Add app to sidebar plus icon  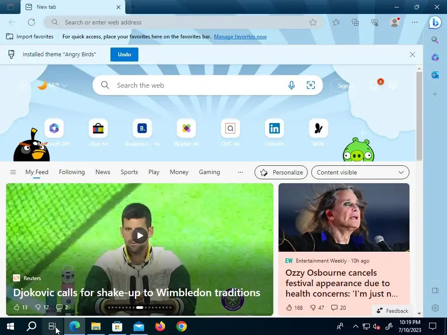(435, 94)
